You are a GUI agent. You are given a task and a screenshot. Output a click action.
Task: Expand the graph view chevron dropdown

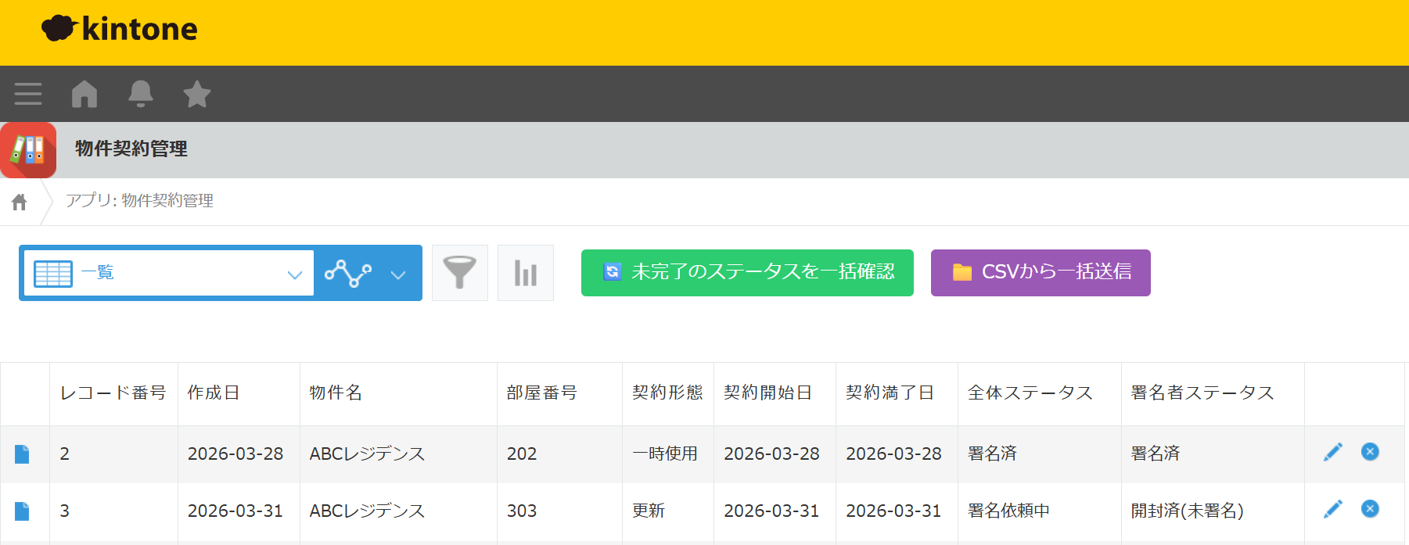pyautogui.click(x=398, y=274)
